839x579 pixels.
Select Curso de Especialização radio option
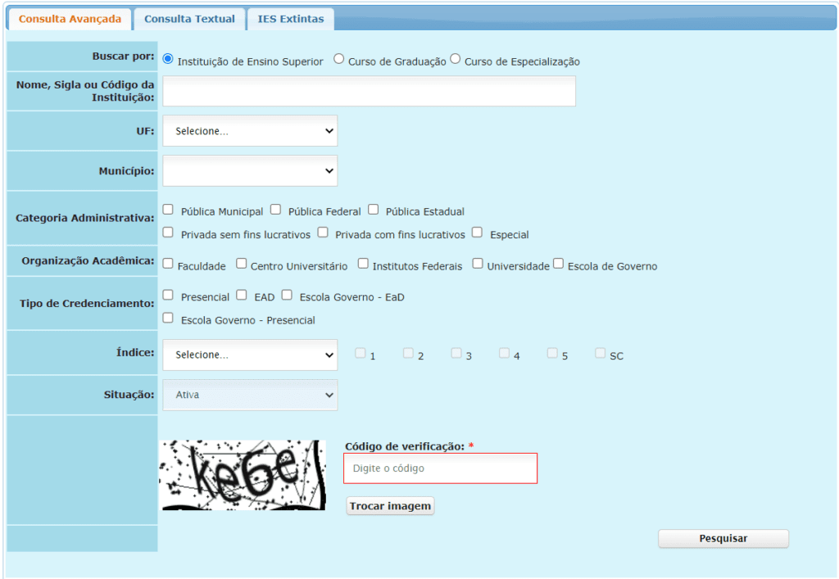pos(456,59)
